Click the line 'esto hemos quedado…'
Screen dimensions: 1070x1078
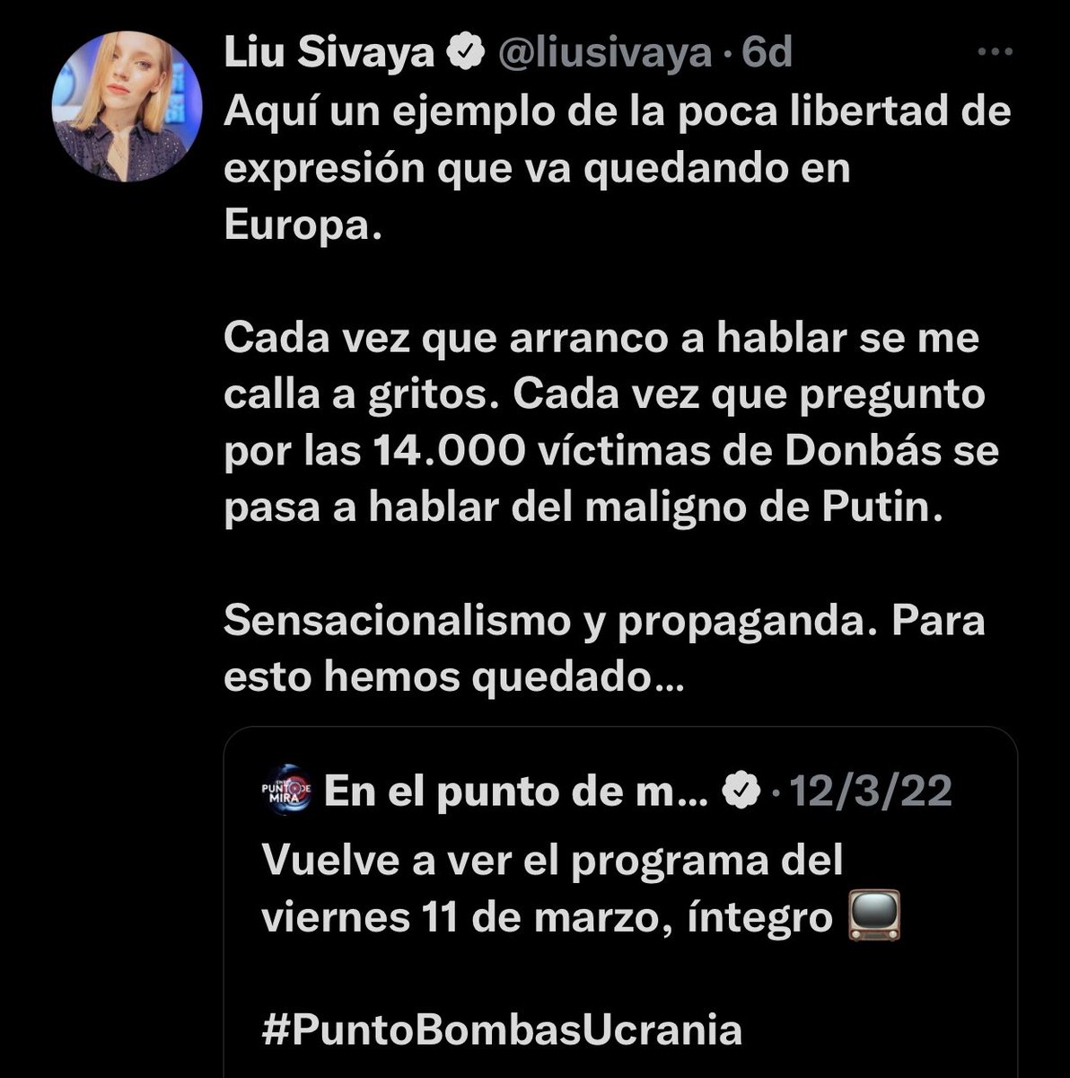(x=453, y=676)
